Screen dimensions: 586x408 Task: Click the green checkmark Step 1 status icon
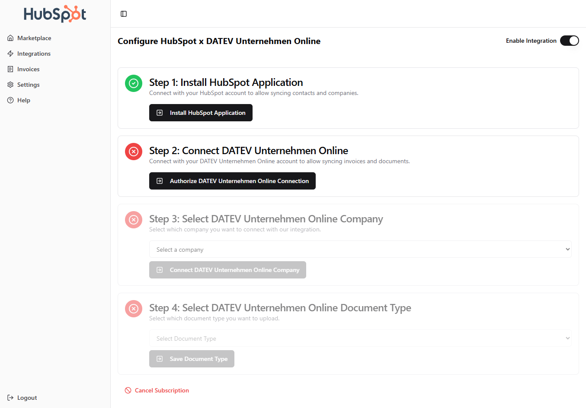pyautogui.click(x=134, y=83)
